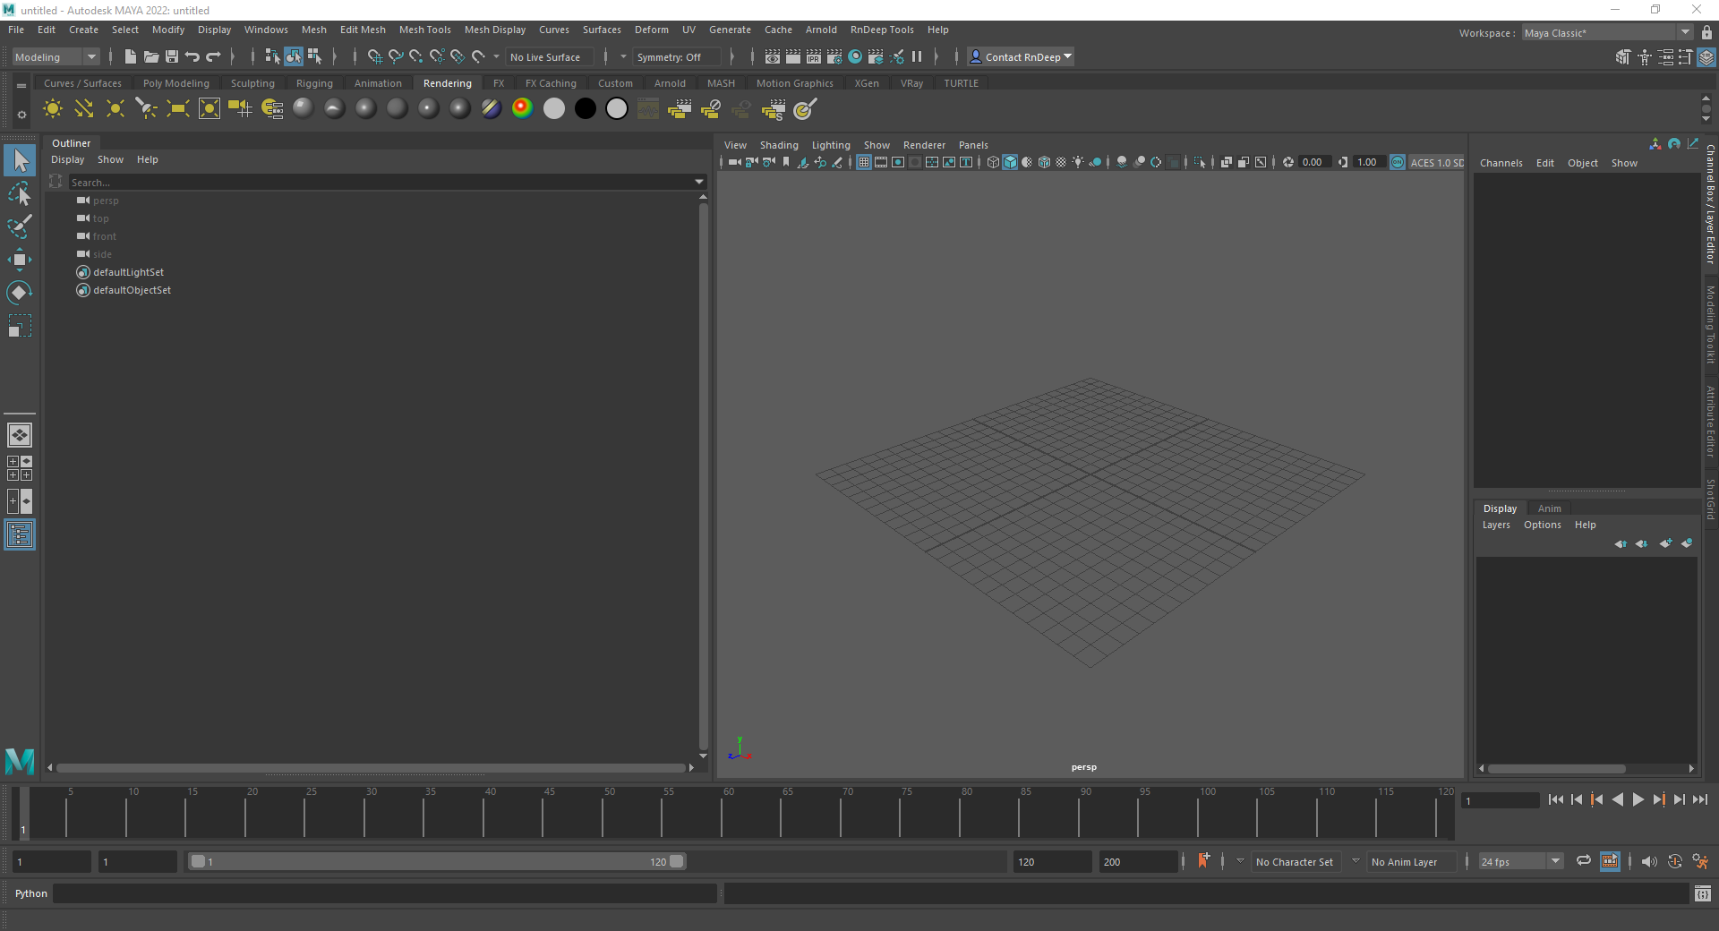Select the Lasso tool in the toolbox
The image size is (1719, 931).
click(20, 194)
